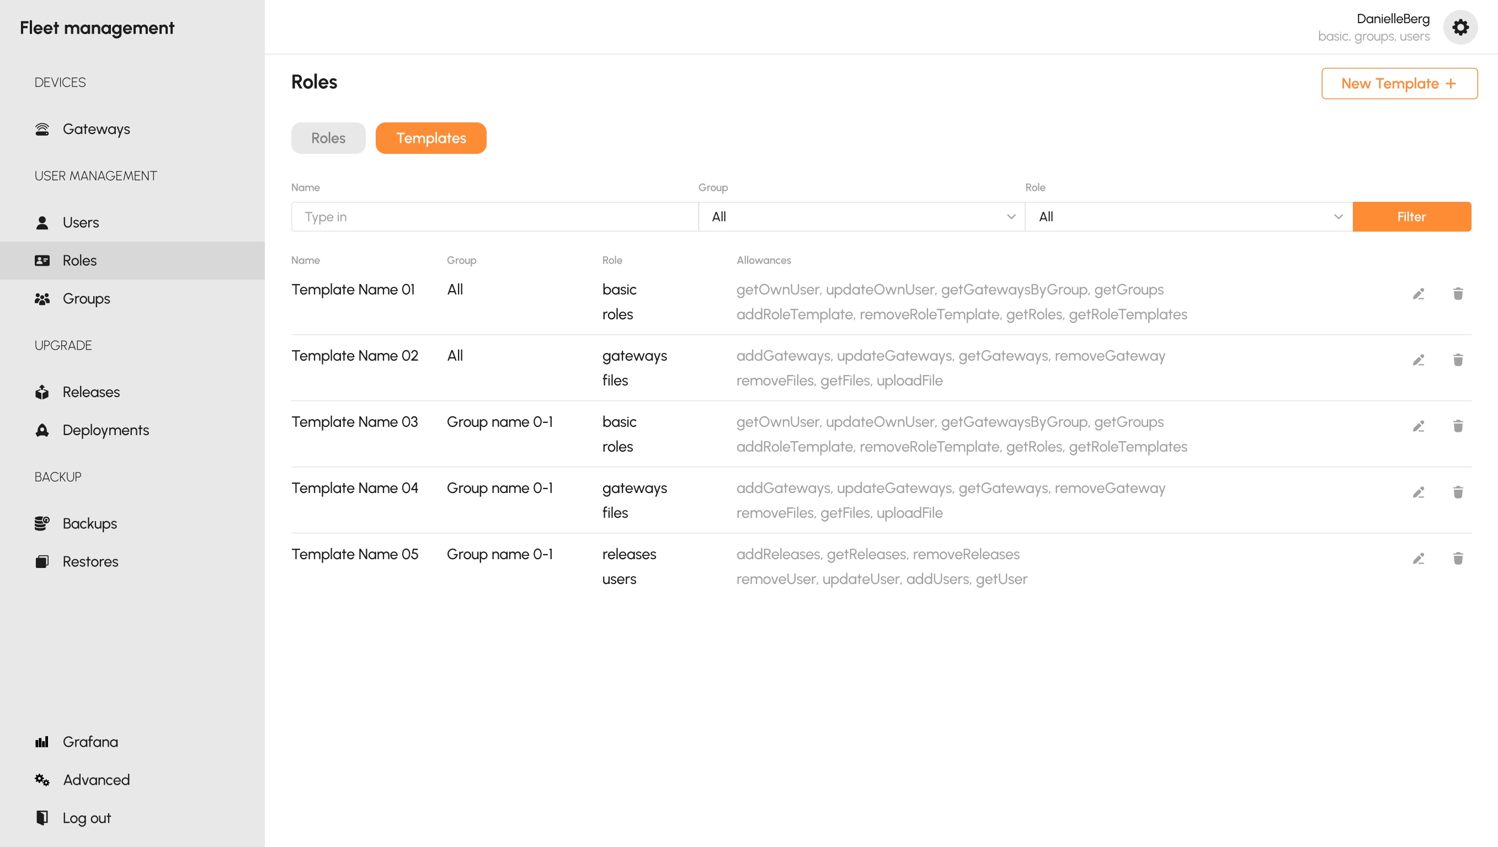
Task: Click the Role column header in table
Action: pos(612,261)
